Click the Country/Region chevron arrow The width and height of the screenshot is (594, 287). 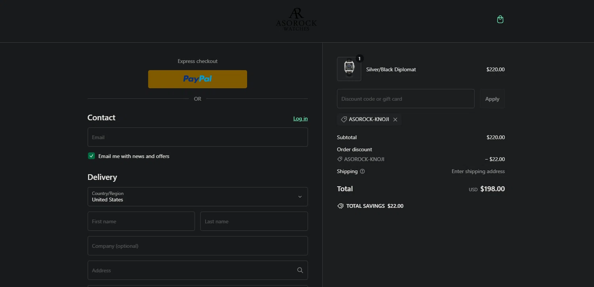point(300,197)
